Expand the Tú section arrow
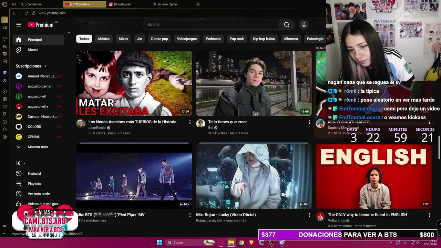Viewport: 441px width, 248px height. [24, 163]
